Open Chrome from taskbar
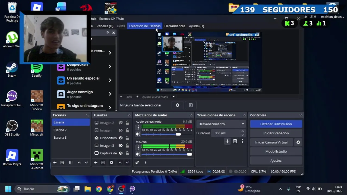This screenshot has height=195, width=347. click(x=99, y=189)
